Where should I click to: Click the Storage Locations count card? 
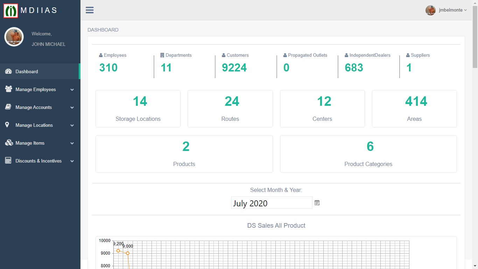pyautogui.click(x=138, y=109)
